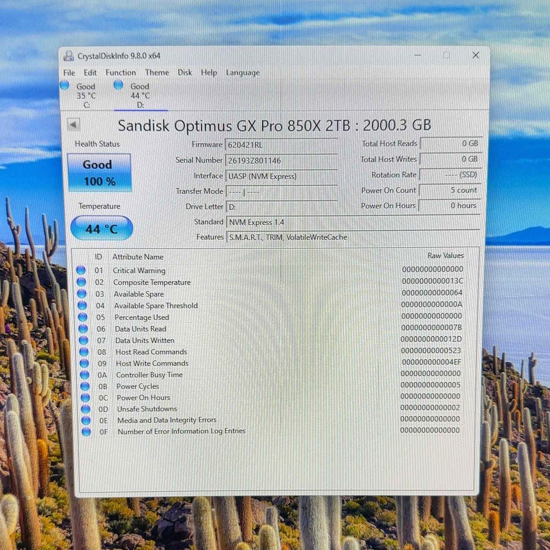Select the D: drive tab
Viewport: 550px width, 550px height.
tap(140, 95)
